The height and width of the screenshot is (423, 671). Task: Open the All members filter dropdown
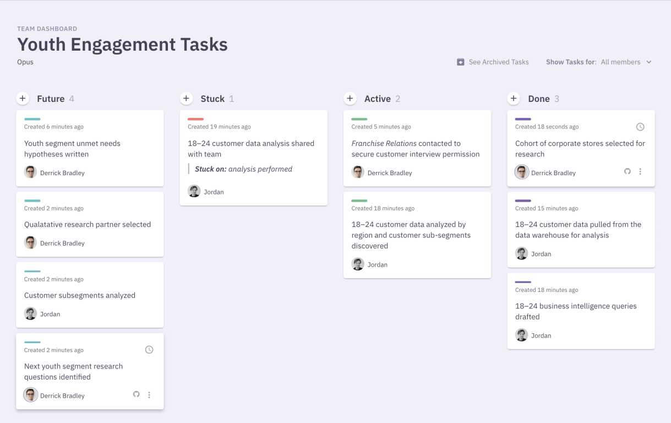pyautogui.click(x=626, y=62)
